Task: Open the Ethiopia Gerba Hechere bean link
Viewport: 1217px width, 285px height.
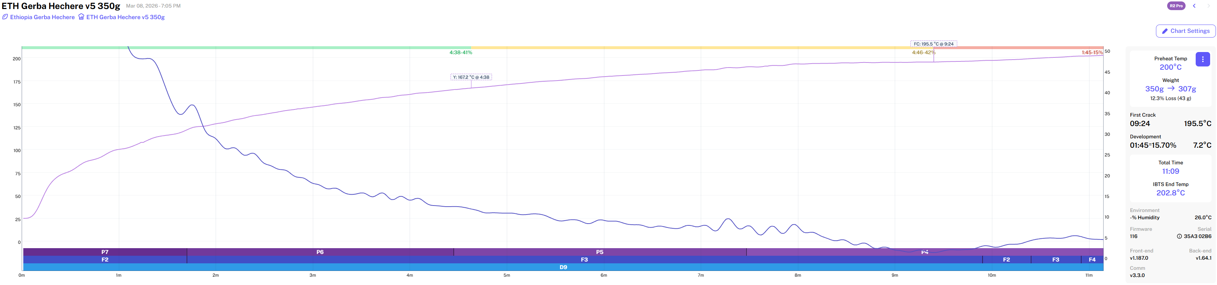Action: pos(42,17)
